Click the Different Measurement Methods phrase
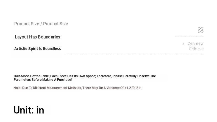Screen dimensions: 217x122 tap(57, 88)
